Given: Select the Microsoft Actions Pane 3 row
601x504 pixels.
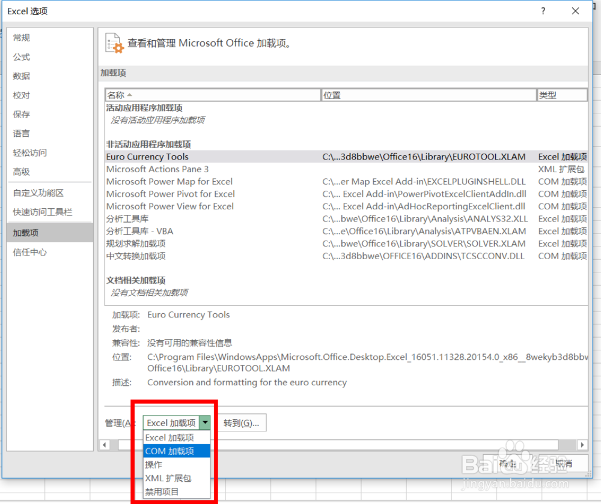Looking at the screenshot, I should click(x=346, y=169).
